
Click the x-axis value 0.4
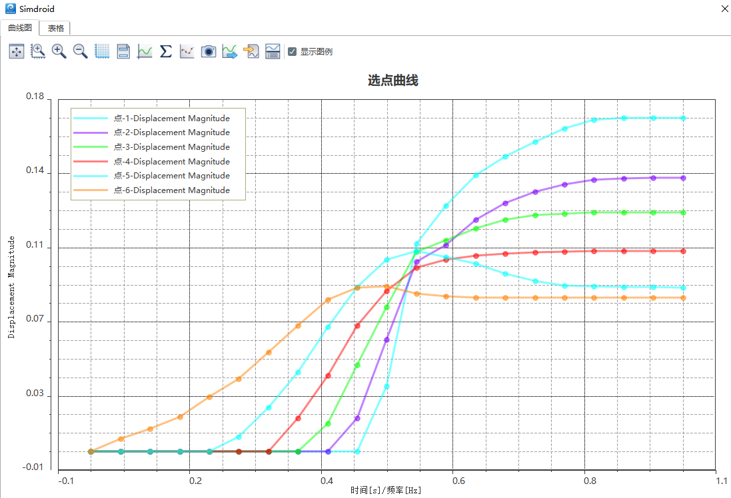click(x=327, y=481)
